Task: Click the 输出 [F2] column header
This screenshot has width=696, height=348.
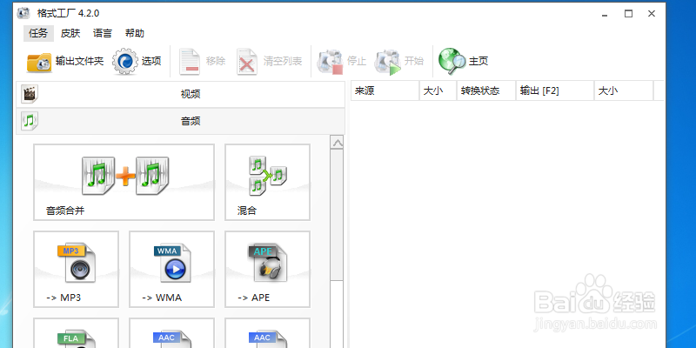Action: (555, 91)
